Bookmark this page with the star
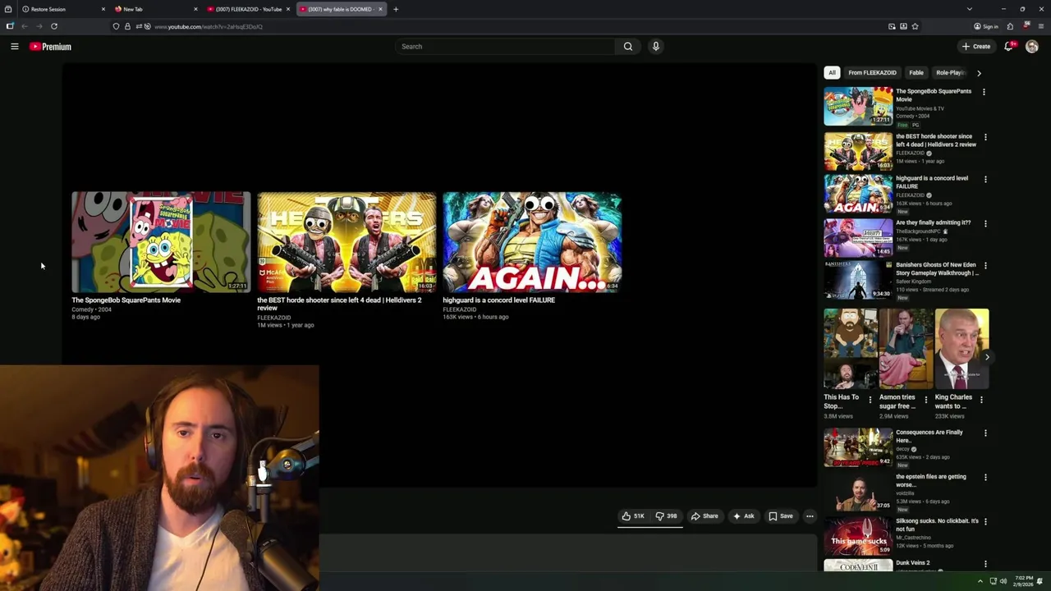Image resolution: width=1051 pixels, height=591 pixels. coord(915,26)
